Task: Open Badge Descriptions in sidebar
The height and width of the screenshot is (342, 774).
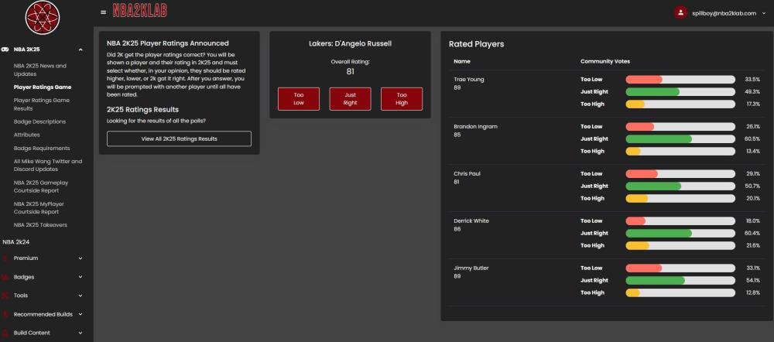Action: [39, 121]
